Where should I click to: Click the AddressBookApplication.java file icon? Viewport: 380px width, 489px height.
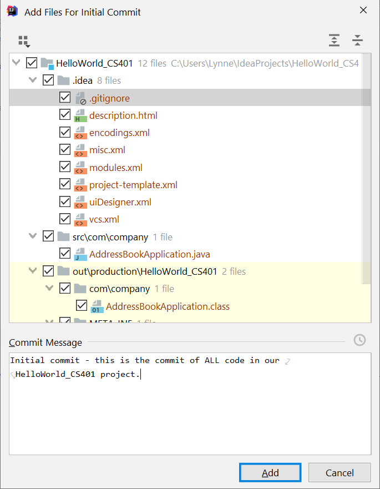coord(81,254)
